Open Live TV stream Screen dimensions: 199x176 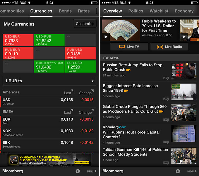tap(129, 47)
